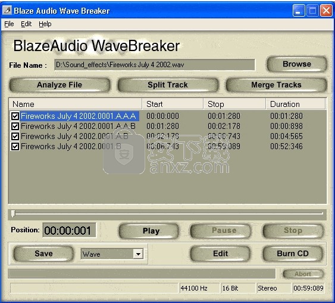Screen dimensions: 335x303
Task: Uncheck the Fireworks July 4 2002.0001.A.A.B track
Action: click(15, 127)
